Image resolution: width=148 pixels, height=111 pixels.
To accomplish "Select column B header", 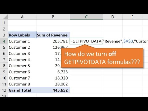I will (53, 17).
